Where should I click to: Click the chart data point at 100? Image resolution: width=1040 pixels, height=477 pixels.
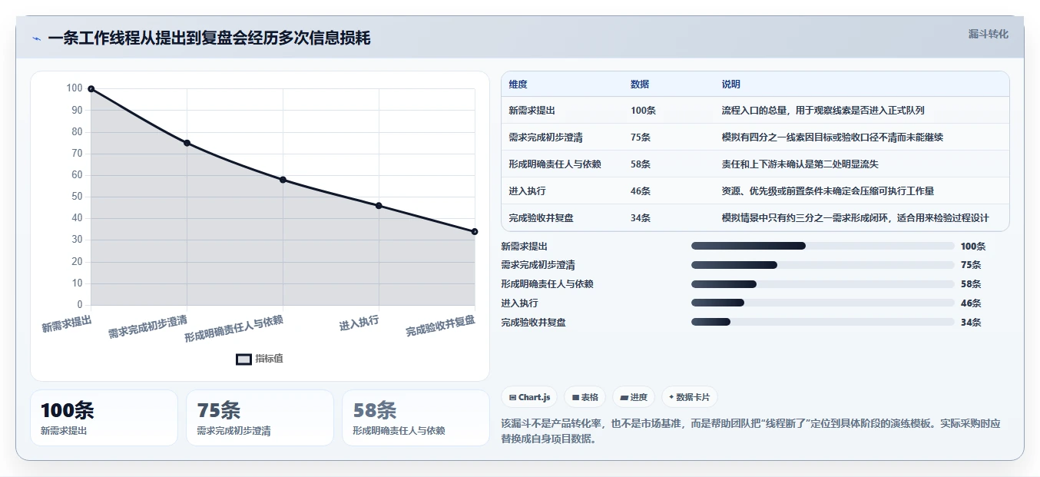pyautogui.click(x=91, y=89)
